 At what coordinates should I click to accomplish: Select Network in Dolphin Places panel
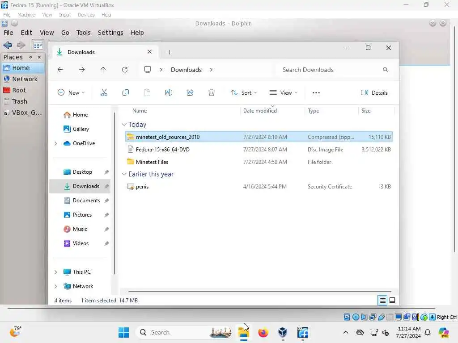click(23, 79)
